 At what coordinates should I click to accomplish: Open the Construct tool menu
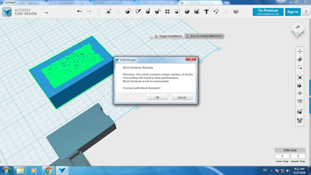(x=148, y=12)
